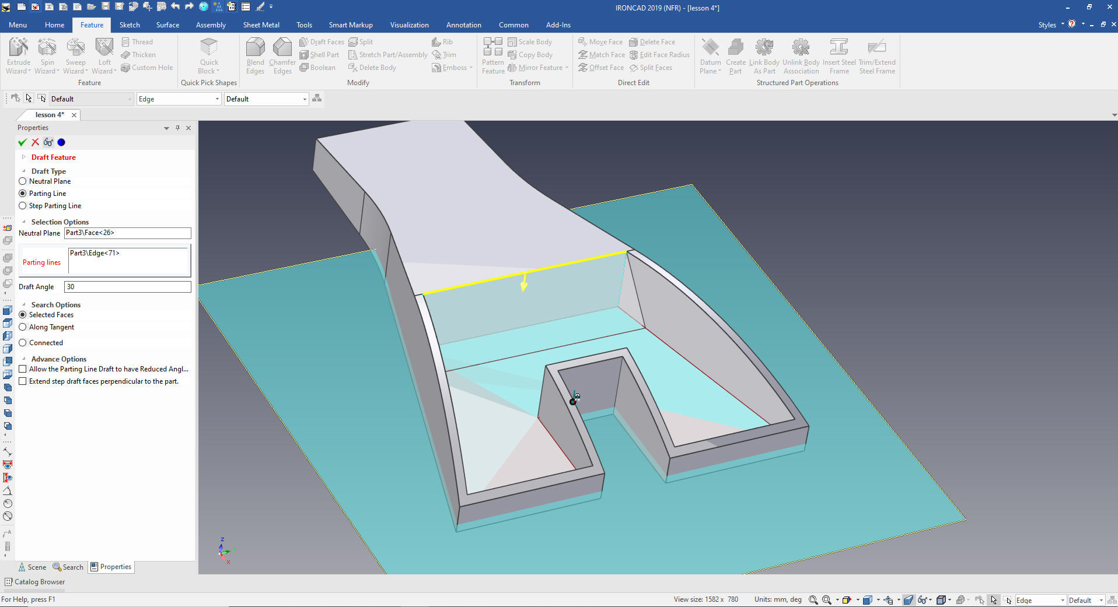Click the blue circle color indicator
The height and width of the screenshot is (607, 1118).
tap(61, 142)
